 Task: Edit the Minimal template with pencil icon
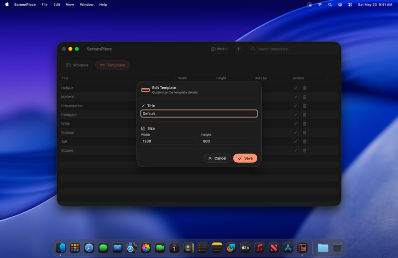296,97
